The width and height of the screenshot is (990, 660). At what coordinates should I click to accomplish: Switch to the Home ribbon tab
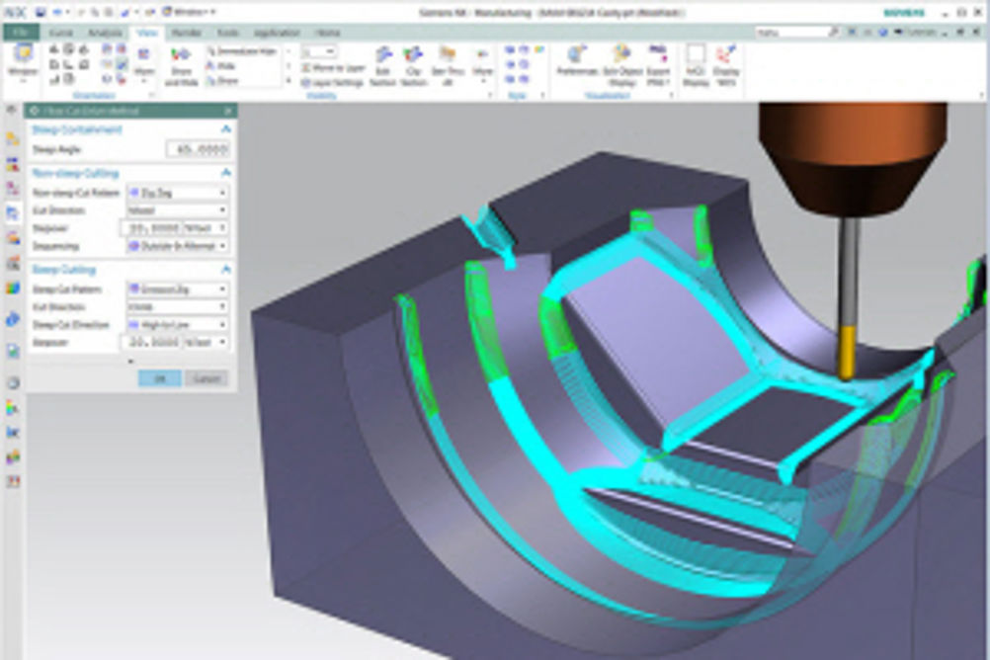pos(327,33)
